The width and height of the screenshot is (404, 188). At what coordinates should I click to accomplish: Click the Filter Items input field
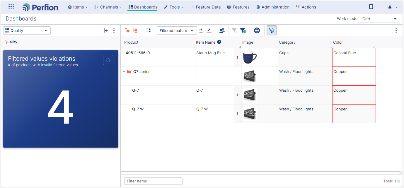(153, 181)
